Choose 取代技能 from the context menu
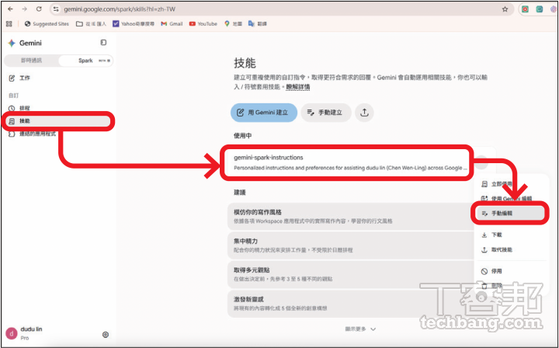This screenshot has height=348, width=559. click(x=510, y=250)
